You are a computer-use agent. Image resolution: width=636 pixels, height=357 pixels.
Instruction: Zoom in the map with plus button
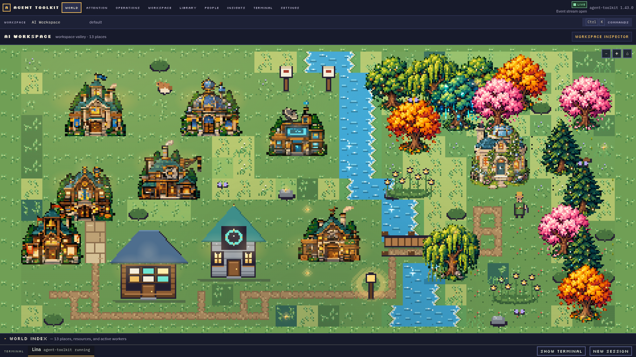point(616,54)
